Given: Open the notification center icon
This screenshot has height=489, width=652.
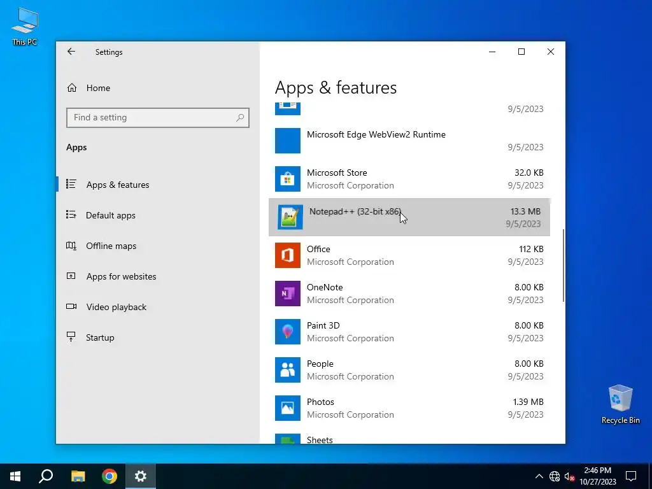Looking at the screenshot, I should pos(631,476).
